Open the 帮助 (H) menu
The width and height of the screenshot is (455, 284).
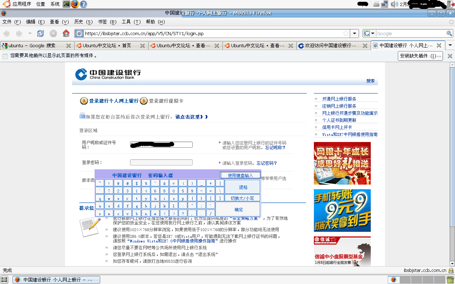pyautogui.click(x=155, y=22)
